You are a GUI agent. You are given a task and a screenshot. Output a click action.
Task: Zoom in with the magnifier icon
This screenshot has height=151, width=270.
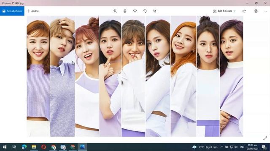tap(115, 11)
